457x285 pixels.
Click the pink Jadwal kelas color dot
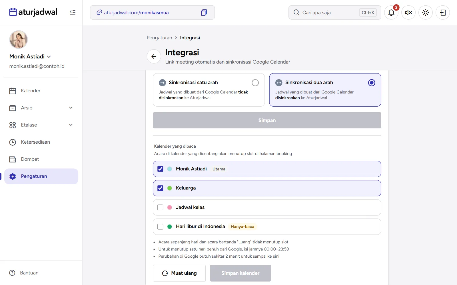170,207
